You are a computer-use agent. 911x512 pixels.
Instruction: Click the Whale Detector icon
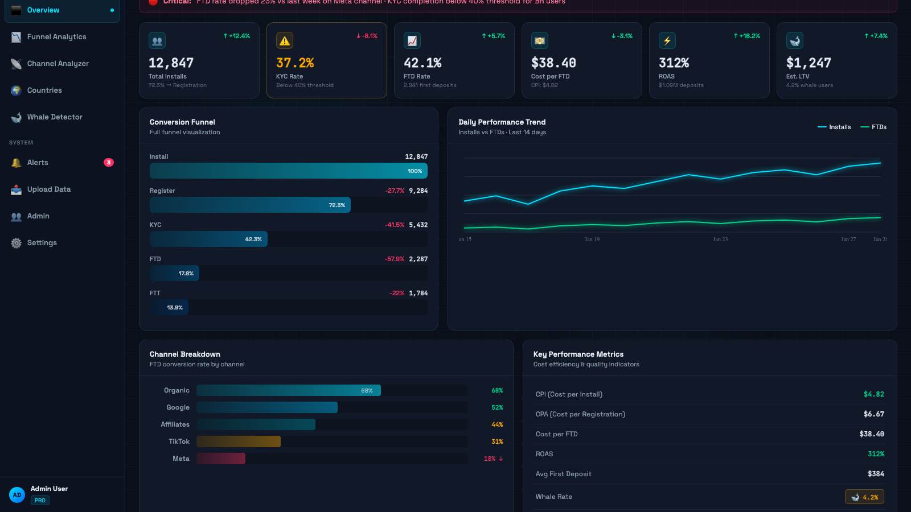16,117
